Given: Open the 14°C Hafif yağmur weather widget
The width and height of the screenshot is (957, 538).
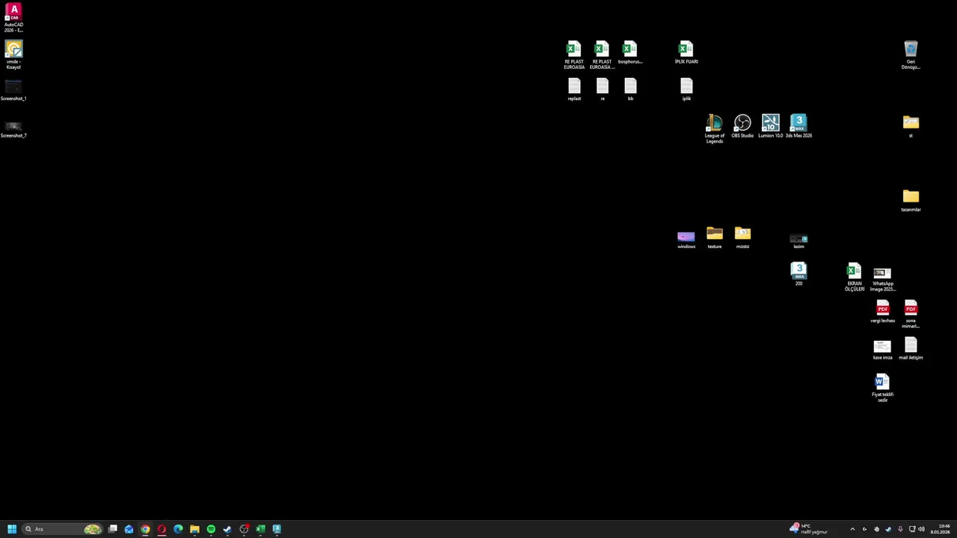Looking at the screenshot, I should pyautogui.click(x=808, y=529).
